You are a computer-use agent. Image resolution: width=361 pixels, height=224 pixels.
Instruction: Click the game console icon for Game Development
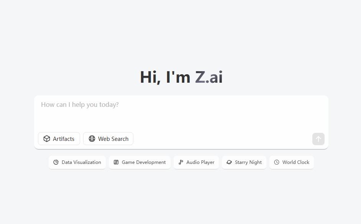click(x=116, y=162)
